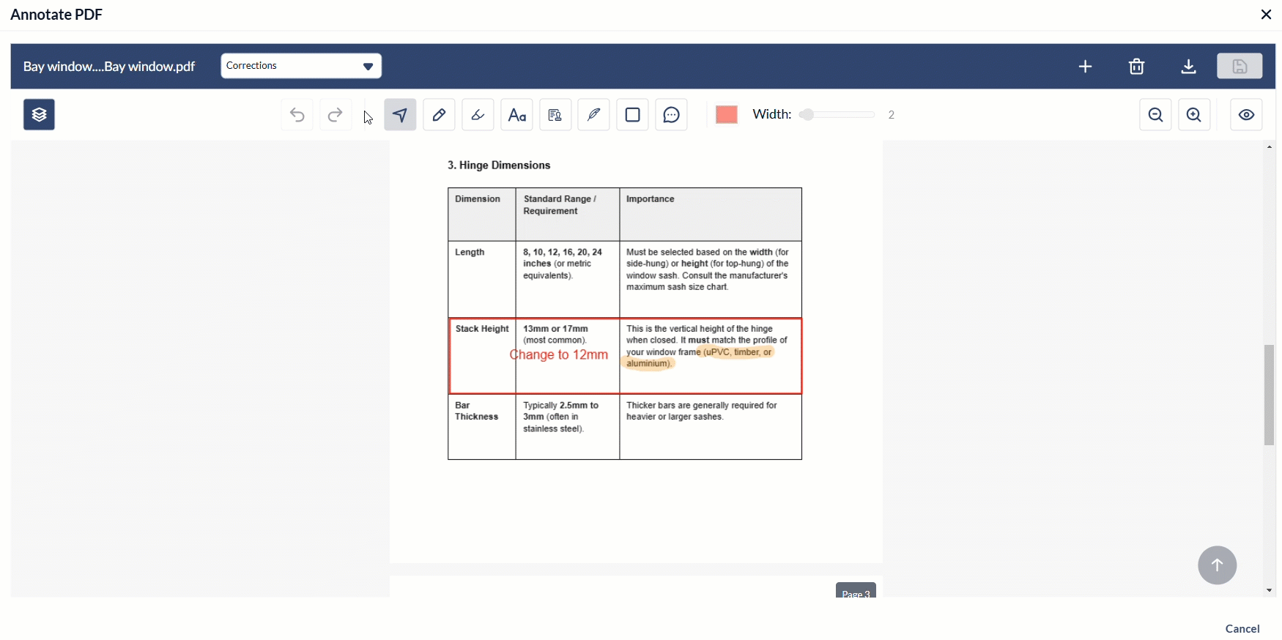This screenshot has height=640, width=1282.
Task: Zoom out of the PDF
Action: [1156, 115]
